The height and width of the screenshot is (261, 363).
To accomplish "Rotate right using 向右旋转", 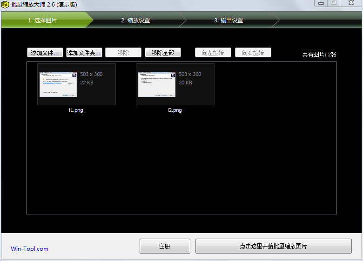I will click(x=253, y=53).
